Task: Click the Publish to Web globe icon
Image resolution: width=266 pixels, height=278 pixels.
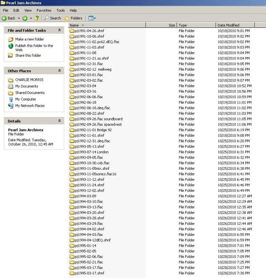Action: 11,46
